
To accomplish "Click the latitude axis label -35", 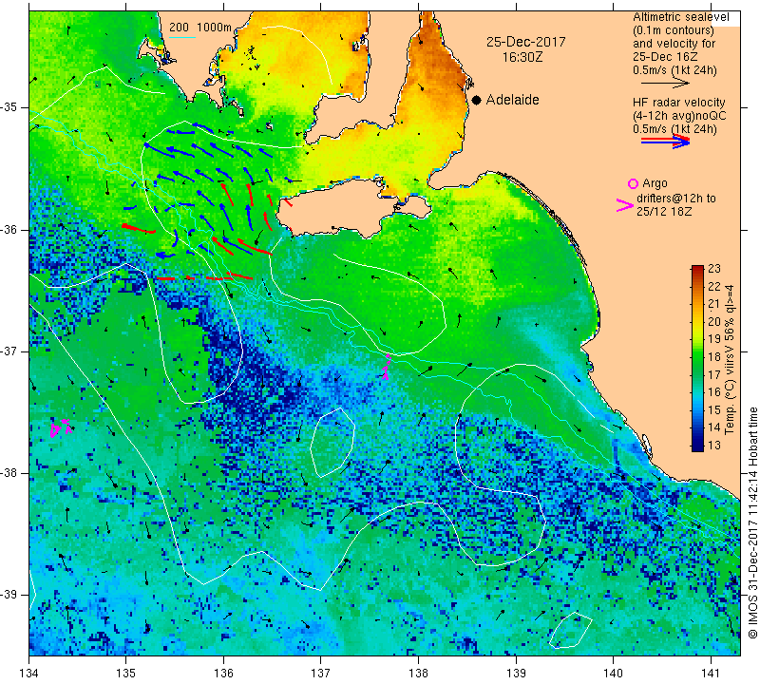I will click(x=9, y=107).
